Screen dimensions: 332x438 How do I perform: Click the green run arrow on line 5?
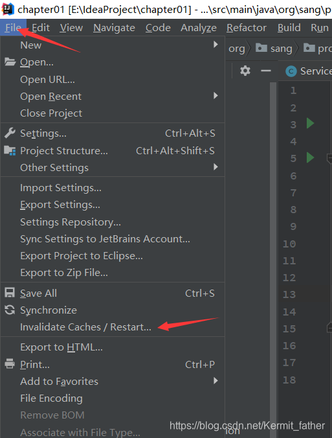(310, 157)
